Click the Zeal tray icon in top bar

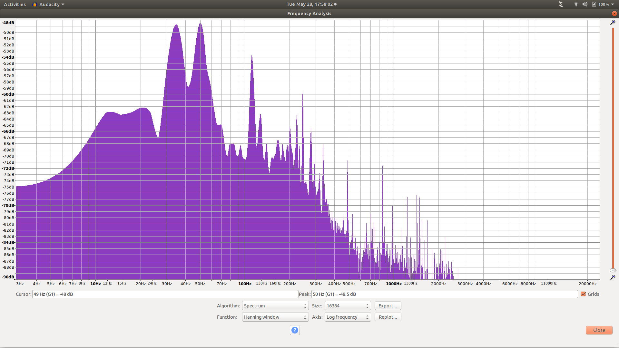561,4
